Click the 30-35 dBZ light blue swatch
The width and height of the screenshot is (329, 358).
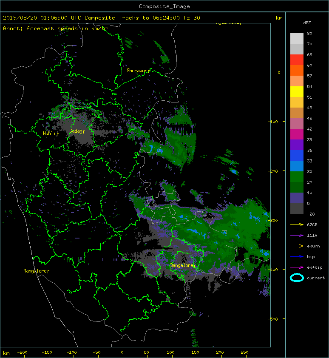coord(297,166)
